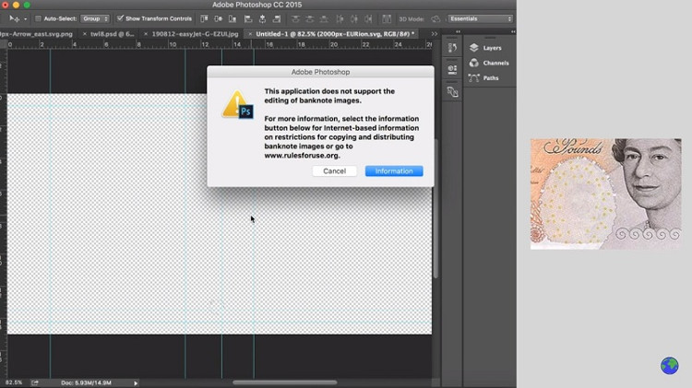The width and height of the screenshot is (692, 388).
Task: Select the Move tool icon in options bar
Action: click(x=14, y=18)
